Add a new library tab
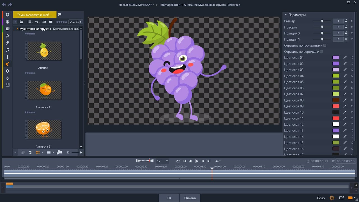 pos(59,15)
